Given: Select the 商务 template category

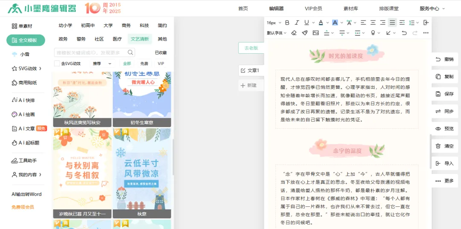Looking at the screenshot, I should pos(126,26).
